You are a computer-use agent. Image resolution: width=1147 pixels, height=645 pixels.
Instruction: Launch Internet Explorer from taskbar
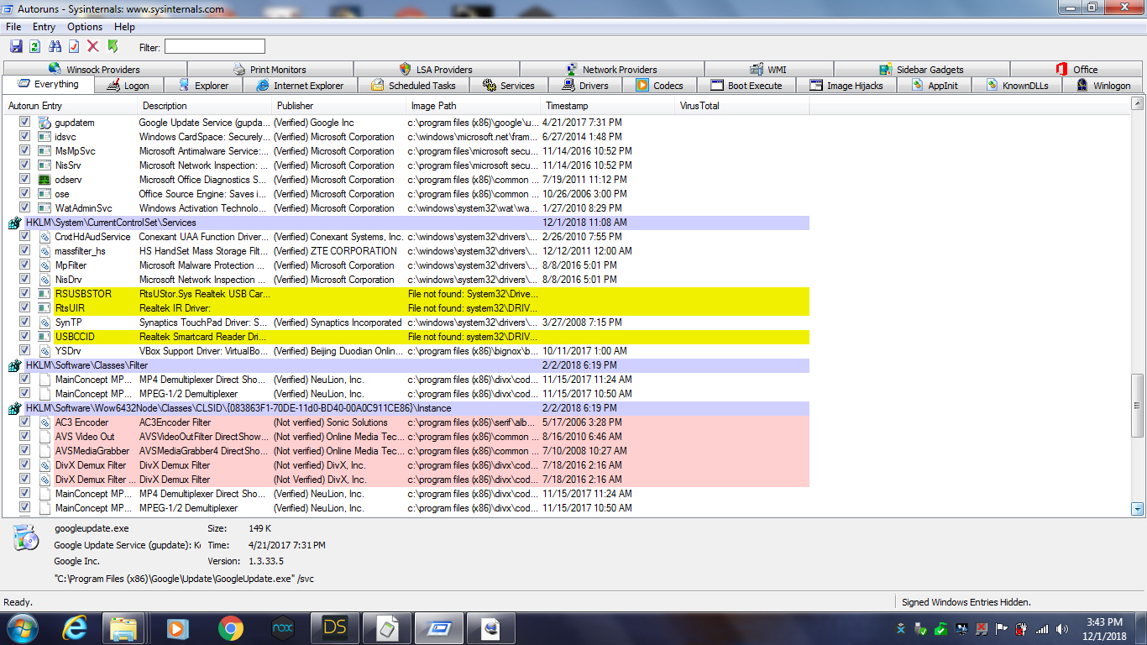tap(75, 628)
